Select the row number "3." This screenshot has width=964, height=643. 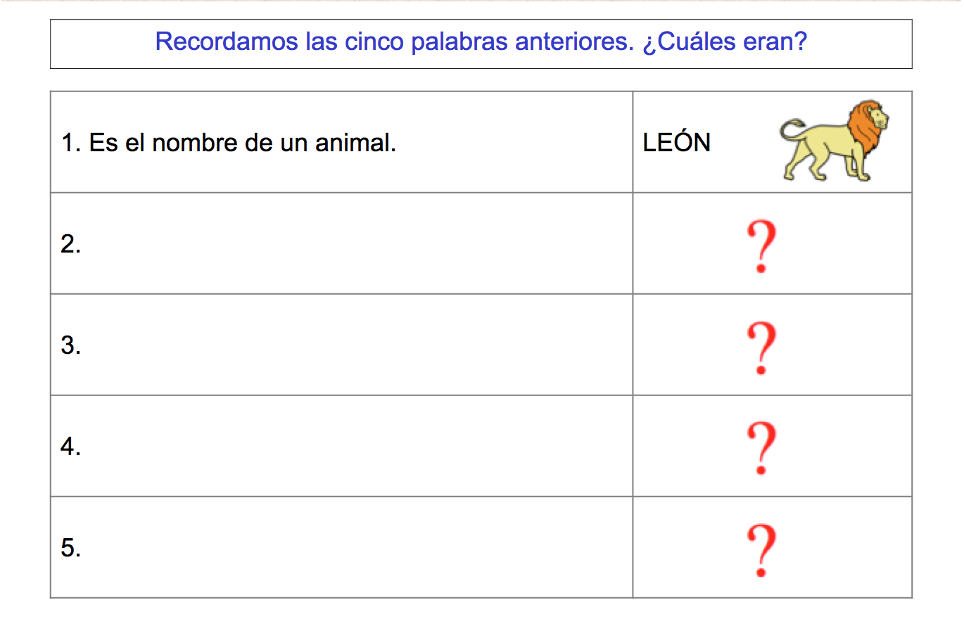[70, 345]
